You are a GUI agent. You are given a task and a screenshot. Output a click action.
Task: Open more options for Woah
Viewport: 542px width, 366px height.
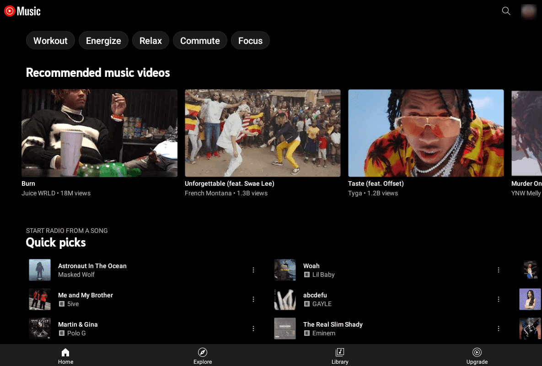(499, 270)
